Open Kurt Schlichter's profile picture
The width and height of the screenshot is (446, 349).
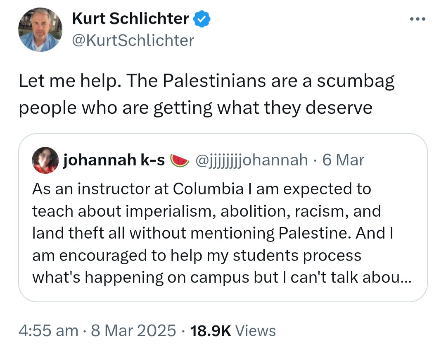point(40,30)
